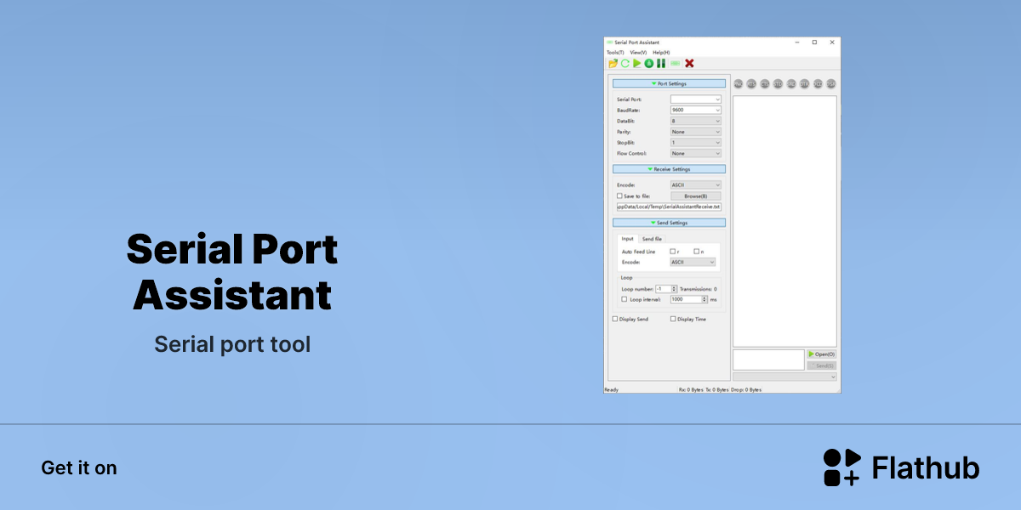The image size is (1021, 510).
Task: Click the Get it on text
Action: coord(79,467)
